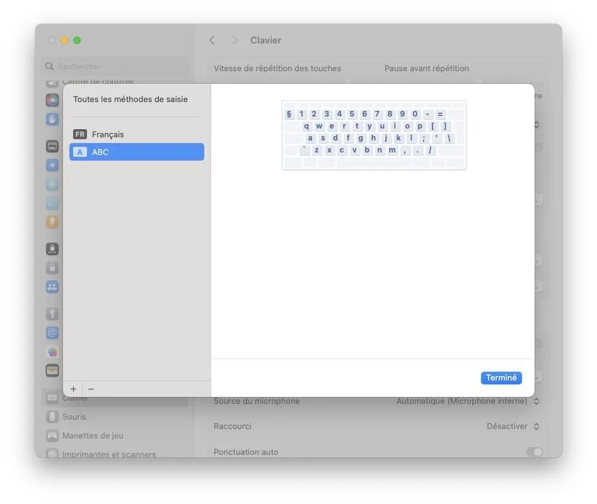The height and width of the screenshot is (504, 597).
Task: Add an input source with the + button
Action: [x=73, y=389]
